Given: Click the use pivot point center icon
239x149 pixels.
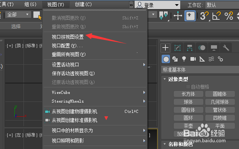Looking at the screenshot, I should coord(164,16).
